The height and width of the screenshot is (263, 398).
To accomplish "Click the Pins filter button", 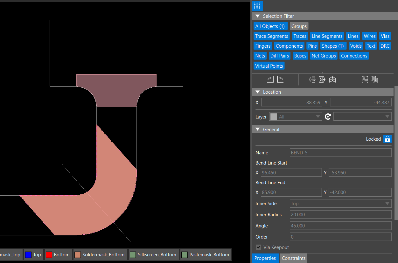I will click(x=312, y=46).
